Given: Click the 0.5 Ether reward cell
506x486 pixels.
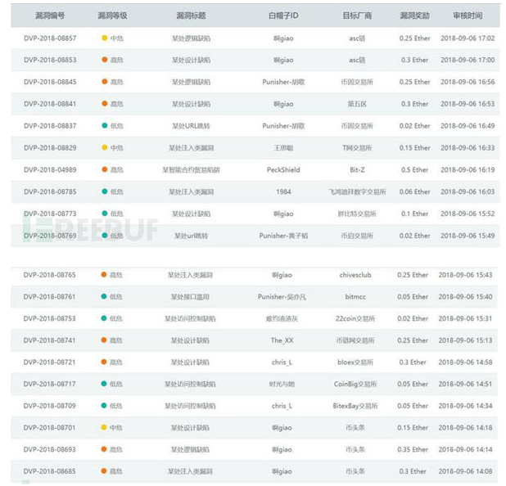Looking at the screenshot, I should point(413,170).
